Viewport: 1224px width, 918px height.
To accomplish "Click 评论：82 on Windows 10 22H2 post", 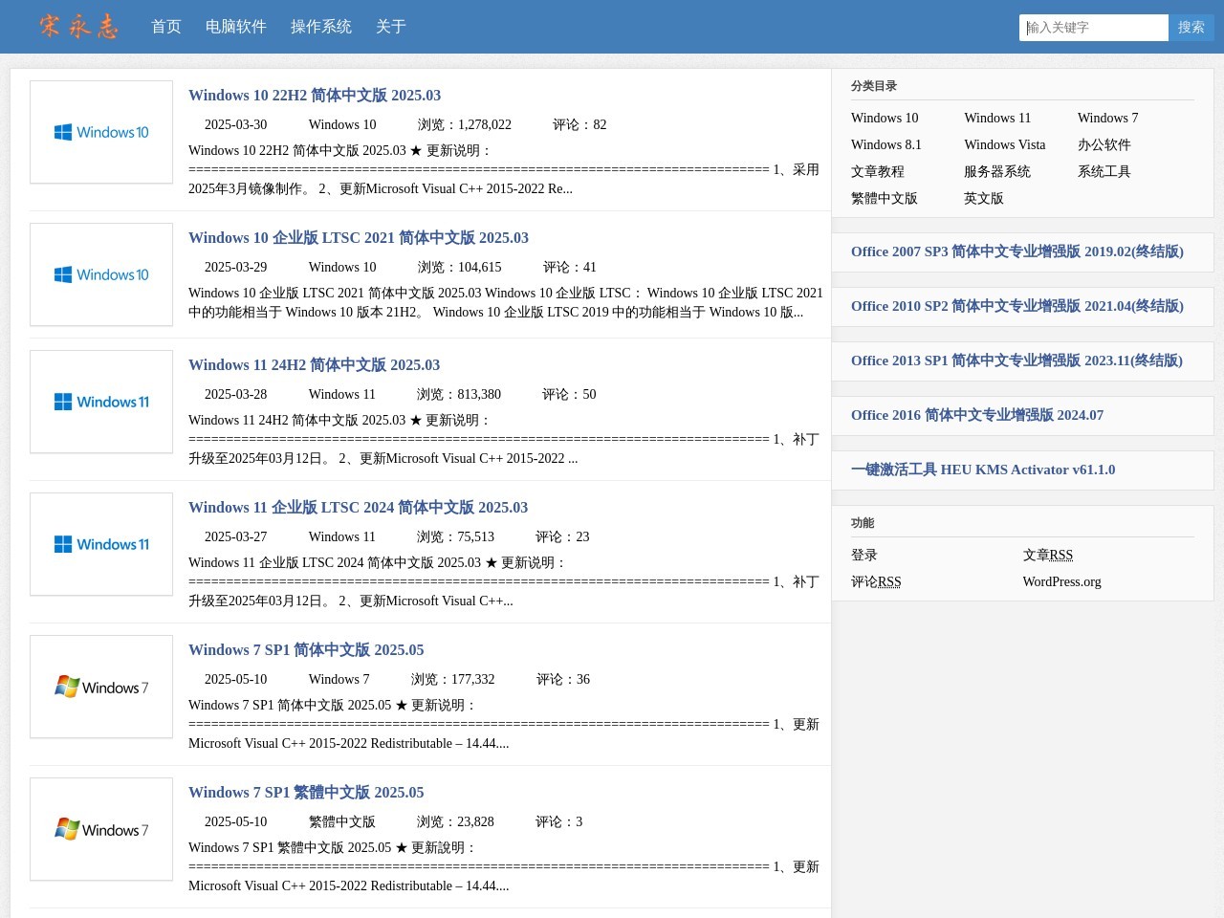I will 579,125.
